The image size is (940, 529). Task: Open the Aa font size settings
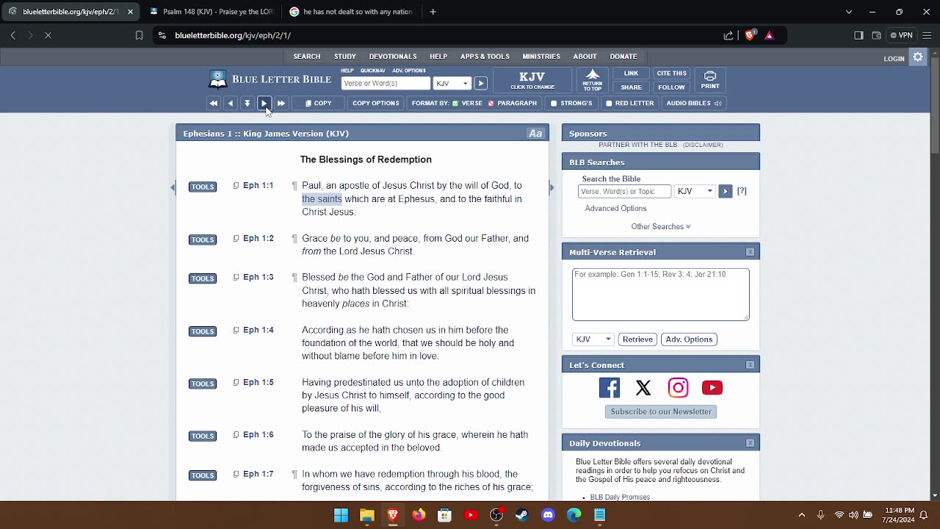[x=535, y=134]
